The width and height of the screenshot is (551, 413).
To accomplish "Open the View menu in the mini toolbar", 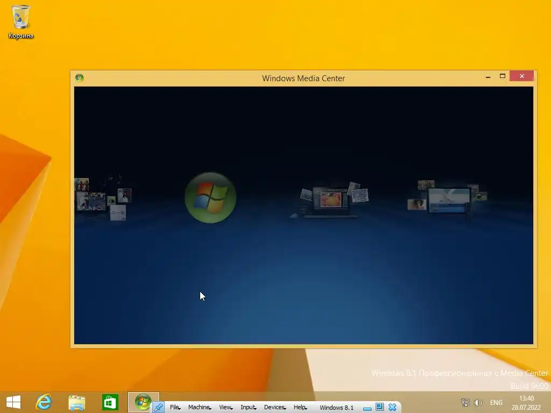I will 226,408.
